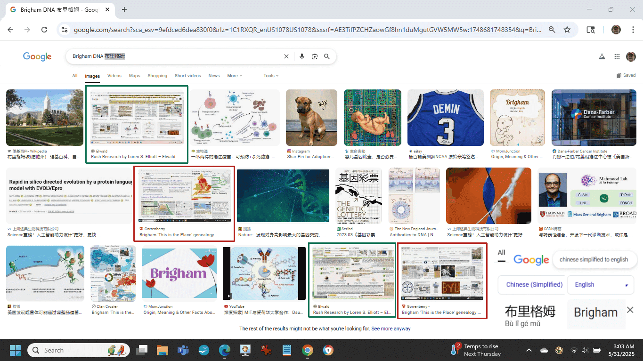The image size is (643, 361).
Task: Open the blue DEMIN 3 jersey thumbnail
Action: [446, 118]
